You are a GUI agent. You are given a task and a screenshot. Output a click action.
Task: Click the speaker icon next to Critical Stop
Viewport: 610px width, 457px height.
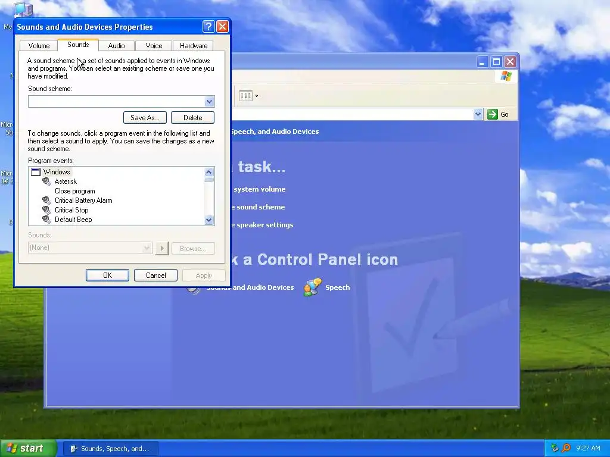[x=46, y=210]
